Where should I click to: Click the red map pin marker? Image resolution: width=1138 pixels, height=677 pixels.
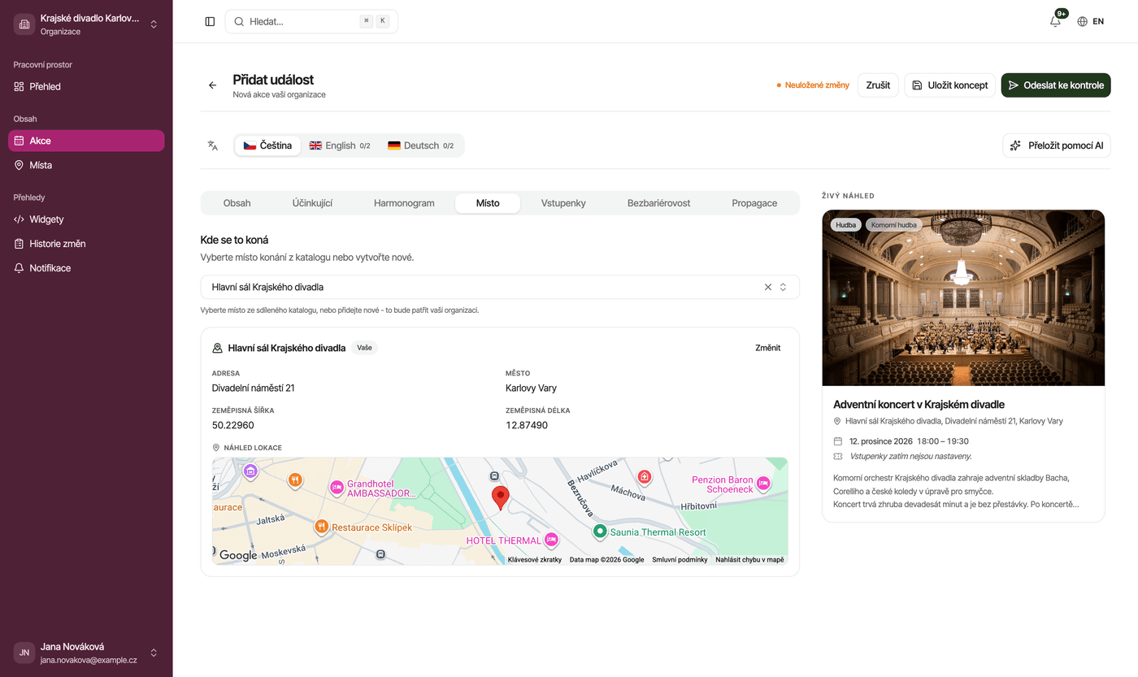(501, 498)
